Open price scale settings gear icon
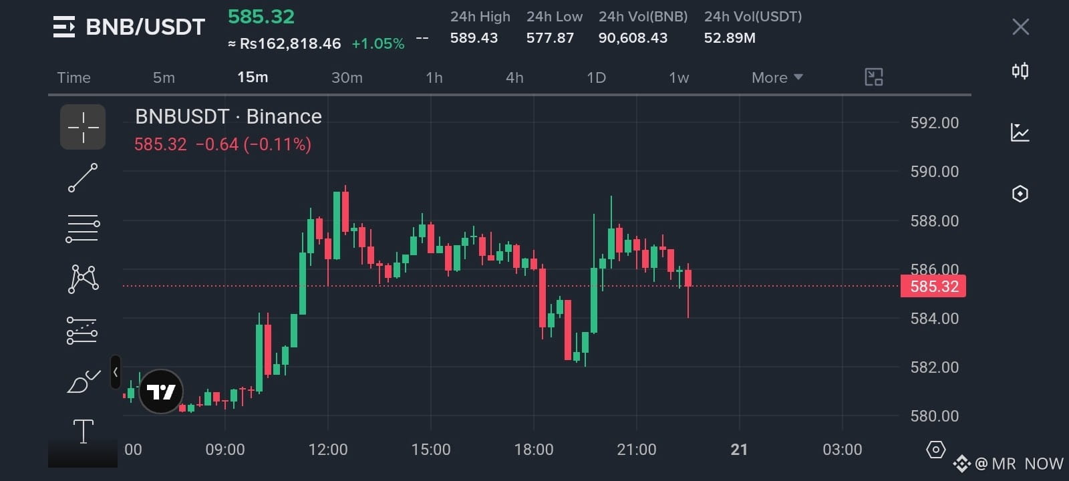1069x481 pixels. pos(936,450)
